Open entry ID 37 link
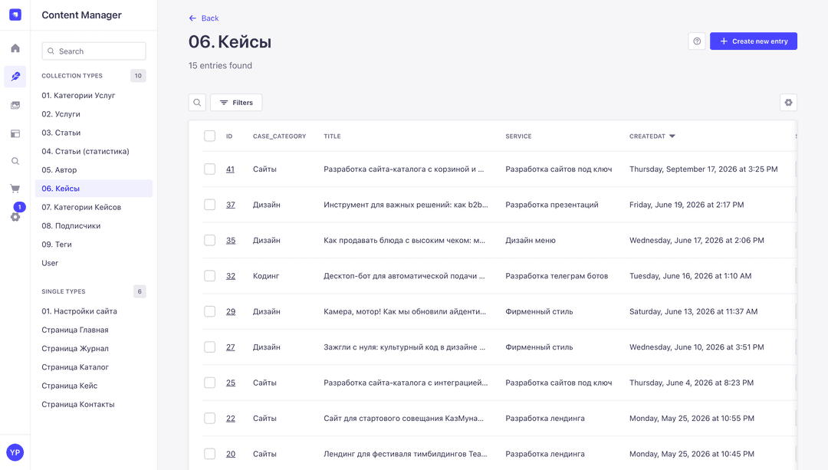This screenshot has height=470, width=828. 231,205
